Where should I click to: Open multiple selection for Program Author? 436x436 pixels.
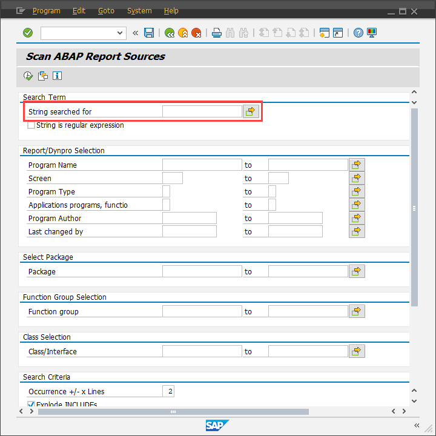(x=357, y=218)
